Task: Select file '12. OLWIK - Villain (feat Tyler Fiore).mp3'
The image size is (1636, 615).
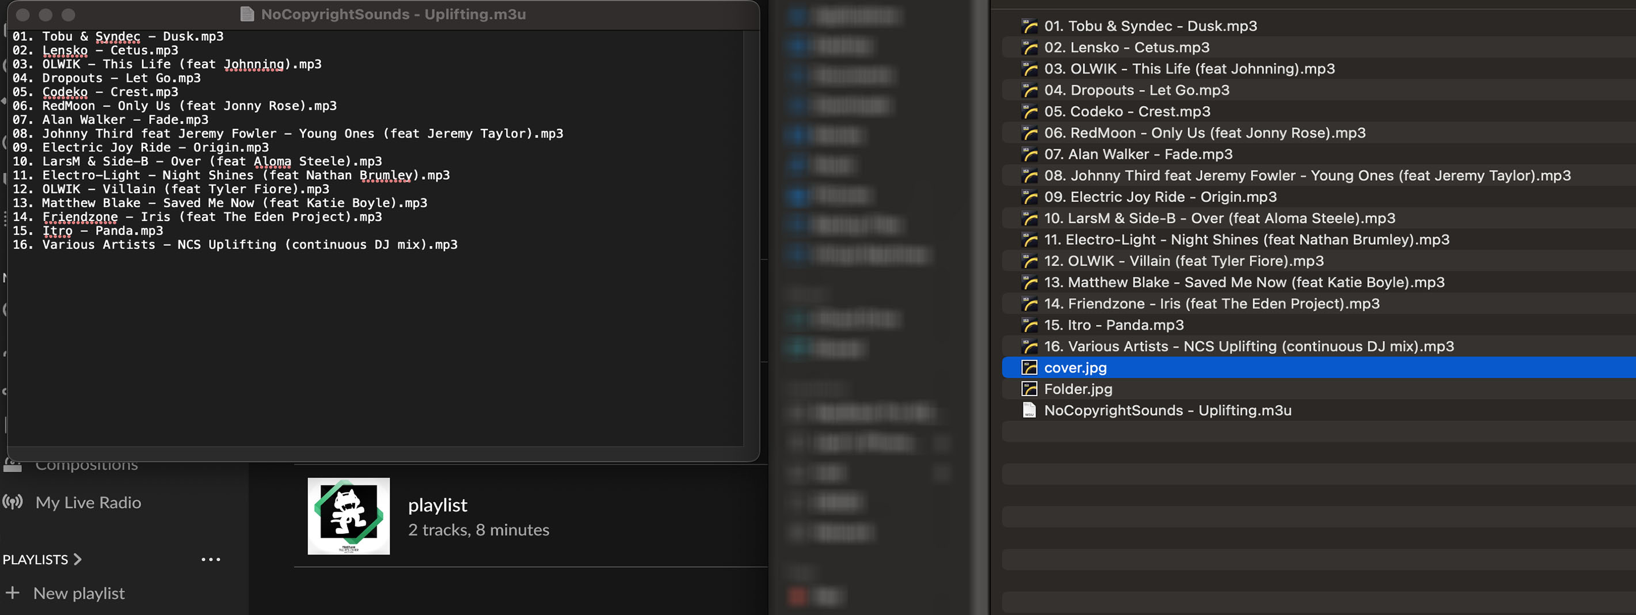Action: (1184, 261)
